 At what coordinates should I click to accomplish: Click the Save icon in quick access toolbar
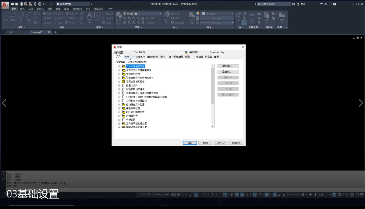click(21, 4)
